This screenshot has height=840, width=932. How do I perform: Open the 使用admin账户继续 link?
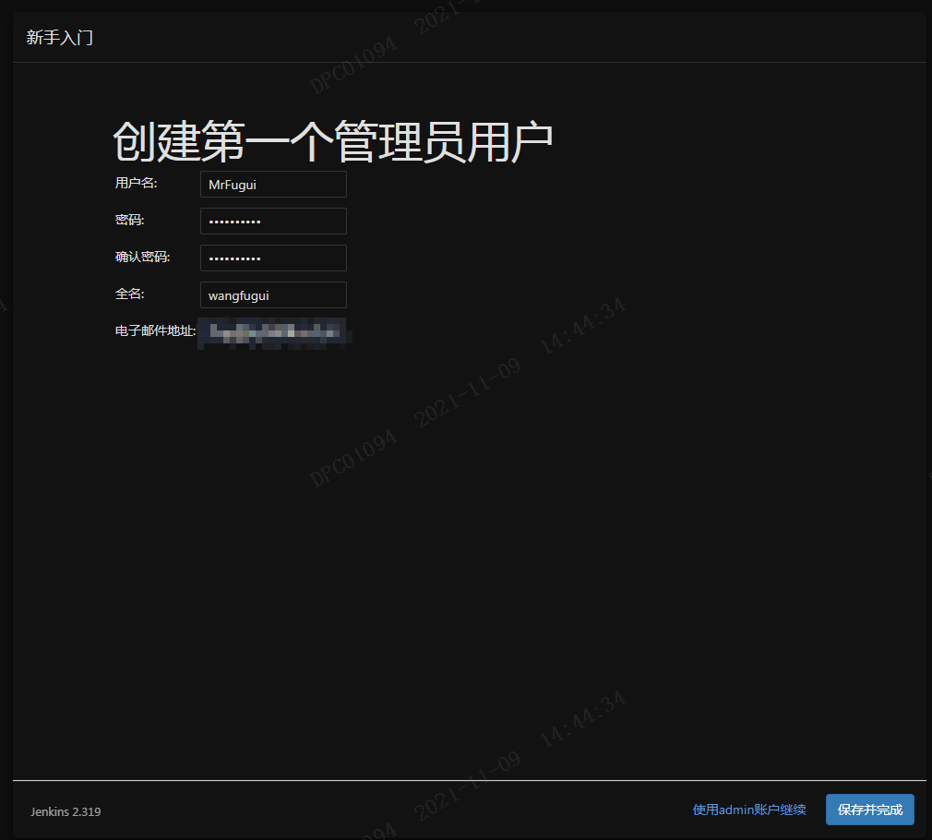(748, 810)
